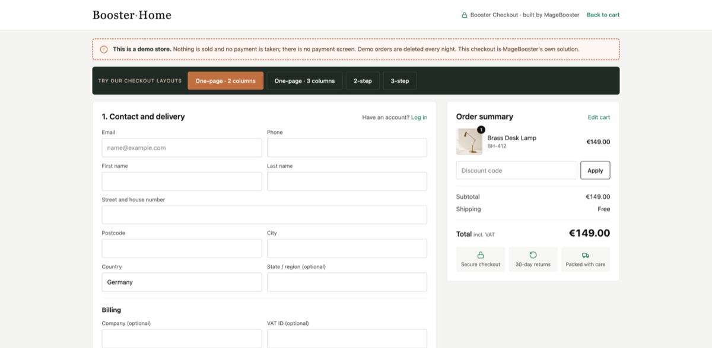This screenshot has height=348, width=712.
Task: Focus the Email input field
Action: click(x=182, y=148)
